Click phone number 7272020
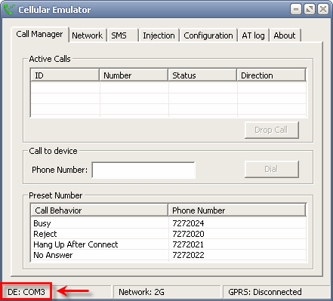 [x=188, y=234]
